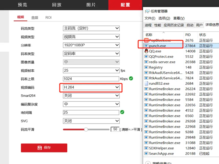
Task: Click the 码率上限 input field
Action: [91, 79]
